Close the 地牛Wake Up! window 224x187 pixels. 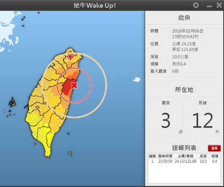219,5
